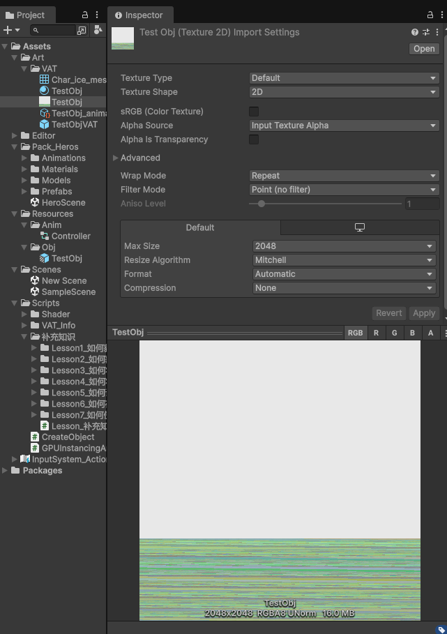The width and height of the screenshot is (447, 634).
Task: Enable the sRGB (Color Texture) checkbox
Action: (x=254, y=112)
